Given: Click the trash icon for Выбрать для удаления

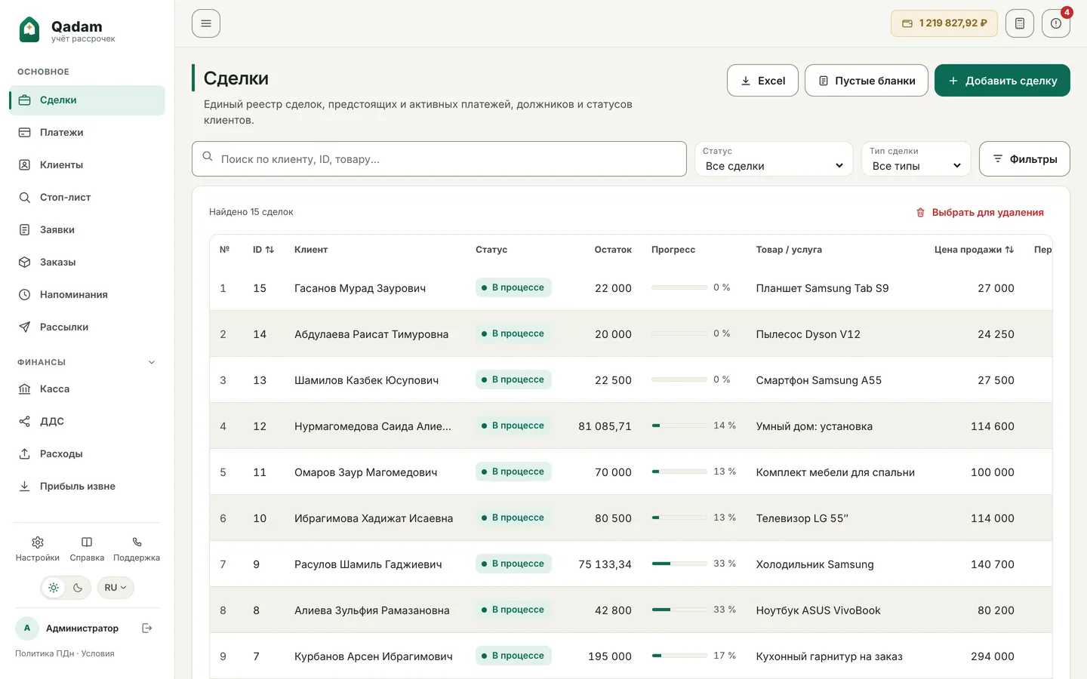Looking at the screenshot, I should [x=920, y=213].
